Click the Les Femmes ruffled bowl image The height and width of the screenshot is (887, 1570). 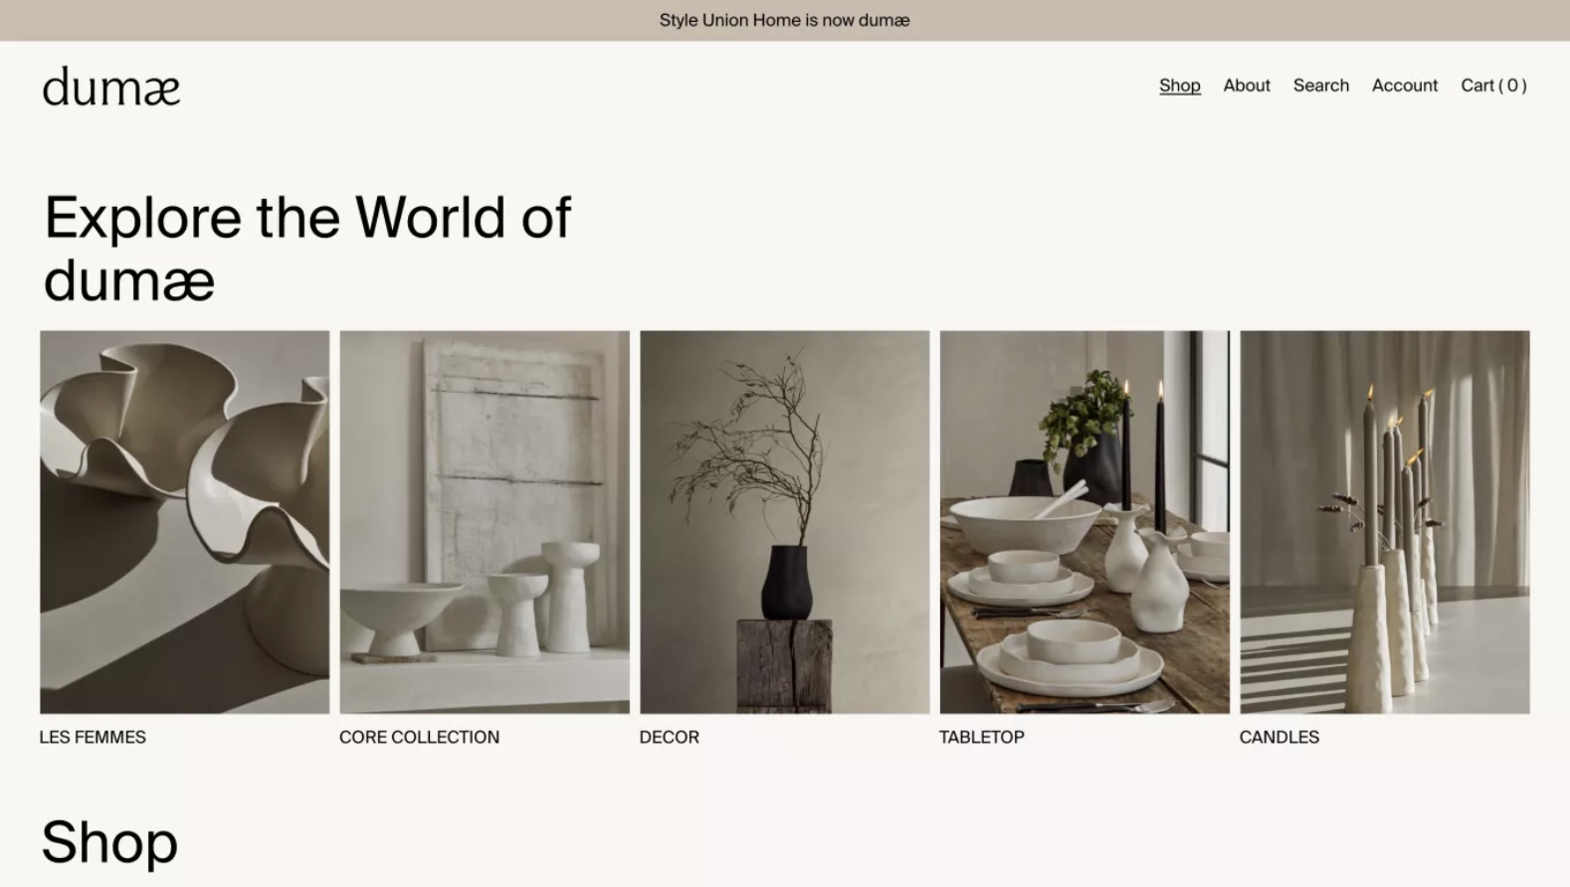click(184, 522)
